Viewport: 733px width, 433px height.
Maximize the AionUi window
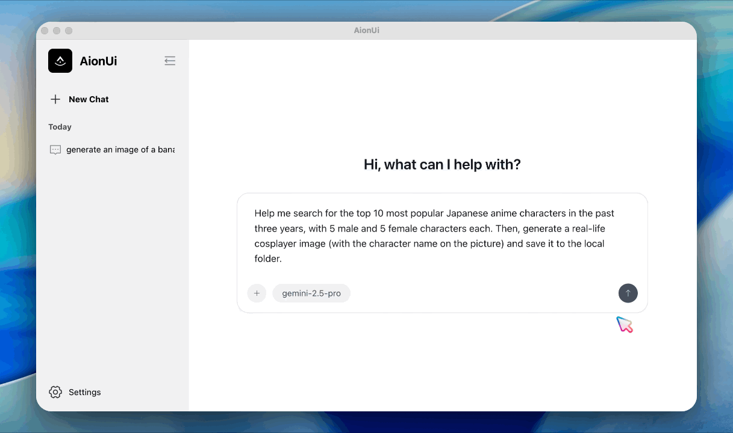[x=69, y=31]
